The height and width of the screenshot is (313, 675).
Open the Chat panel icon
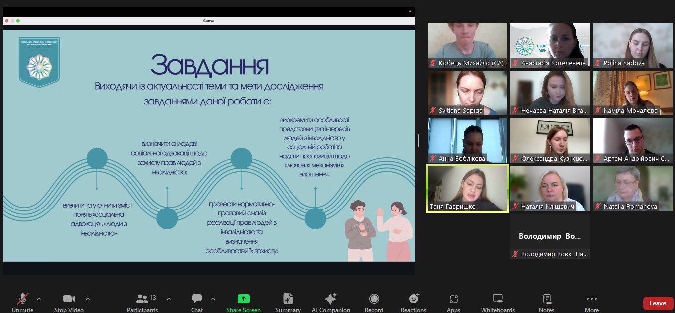(x=196, y=299)
